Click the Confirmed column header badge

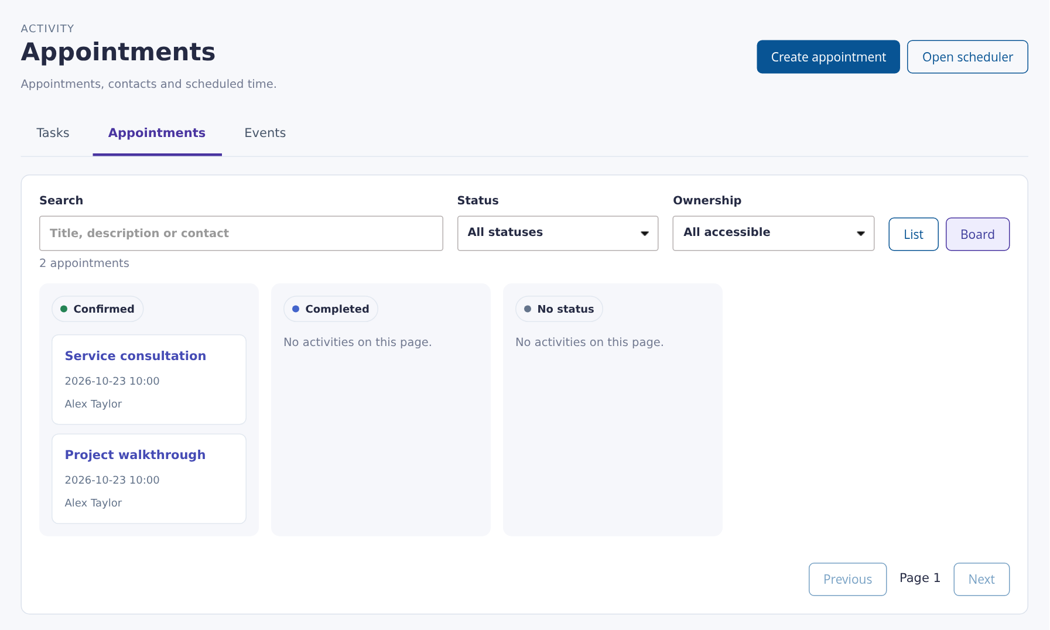pyautogui.click(x=98, y=309)
